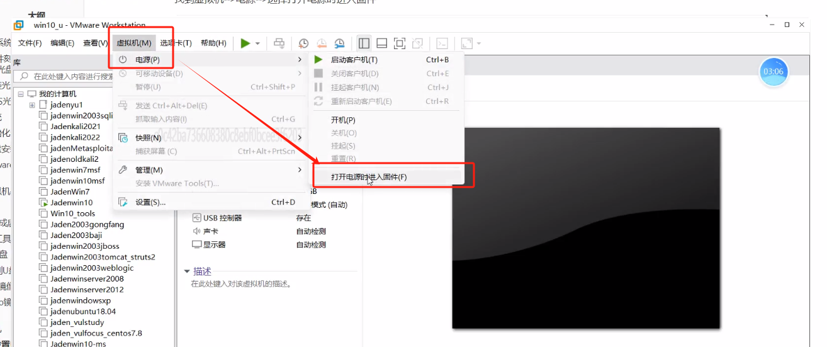
Task: Select jadenwin7msf virtual machine
Action: (75, 170)
